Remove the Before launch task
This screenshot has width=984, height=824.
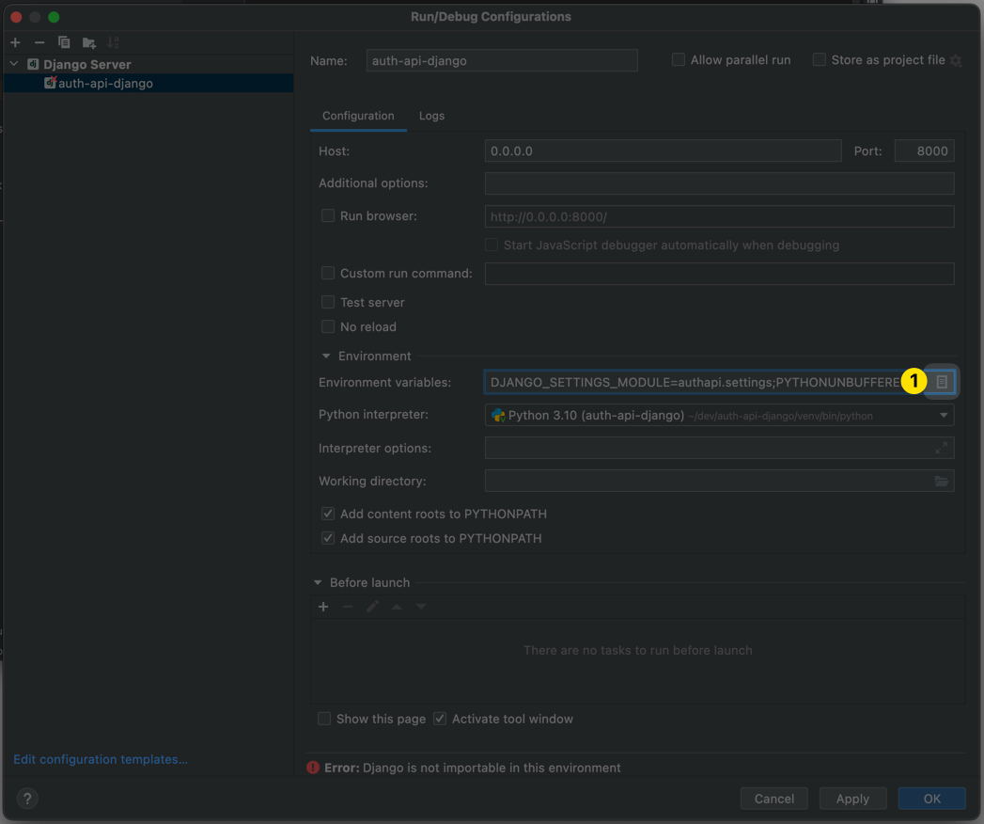click(x=348, y=607)
